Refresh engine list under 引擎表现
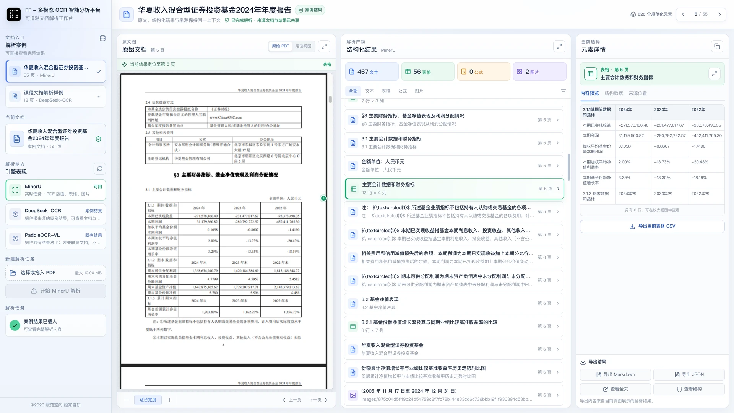 [100, 169]
